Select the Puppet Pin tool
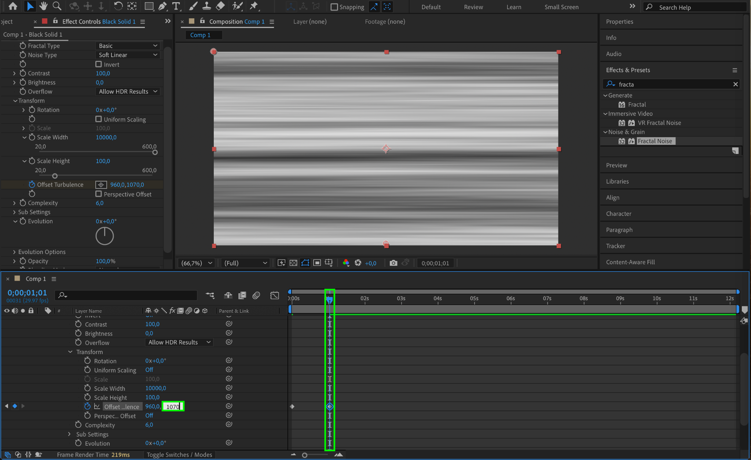751x460 pixels. click(254, 6)
